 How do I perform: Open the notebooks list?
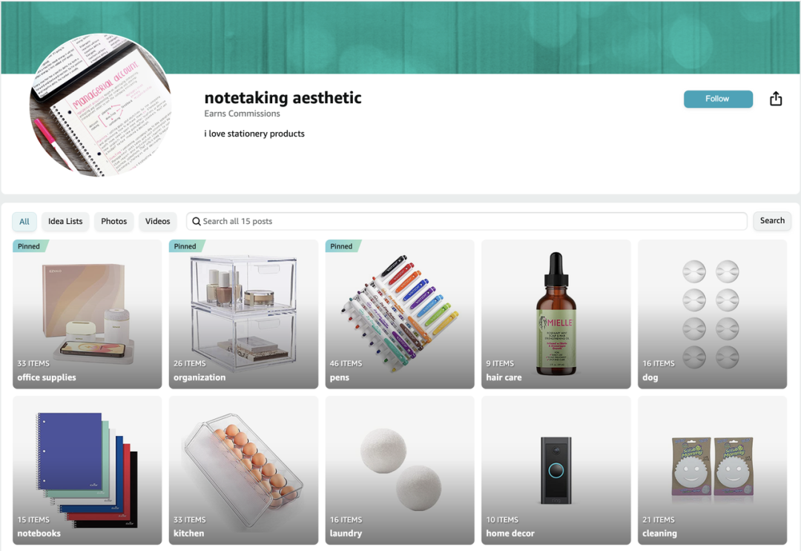pyautogui.click(x=88, y=470)
